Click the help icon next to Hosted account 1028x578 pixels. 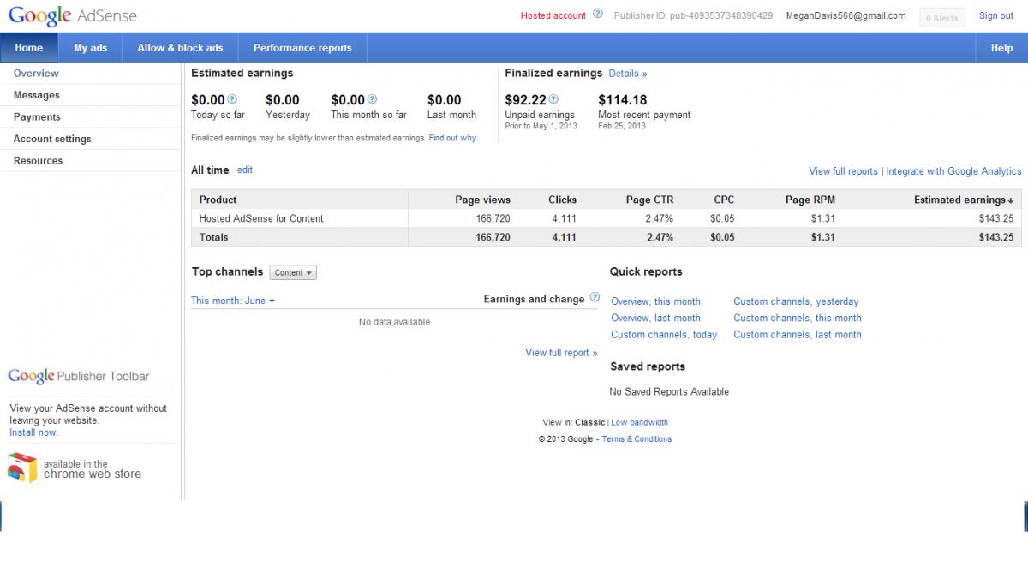click(598, 15)
